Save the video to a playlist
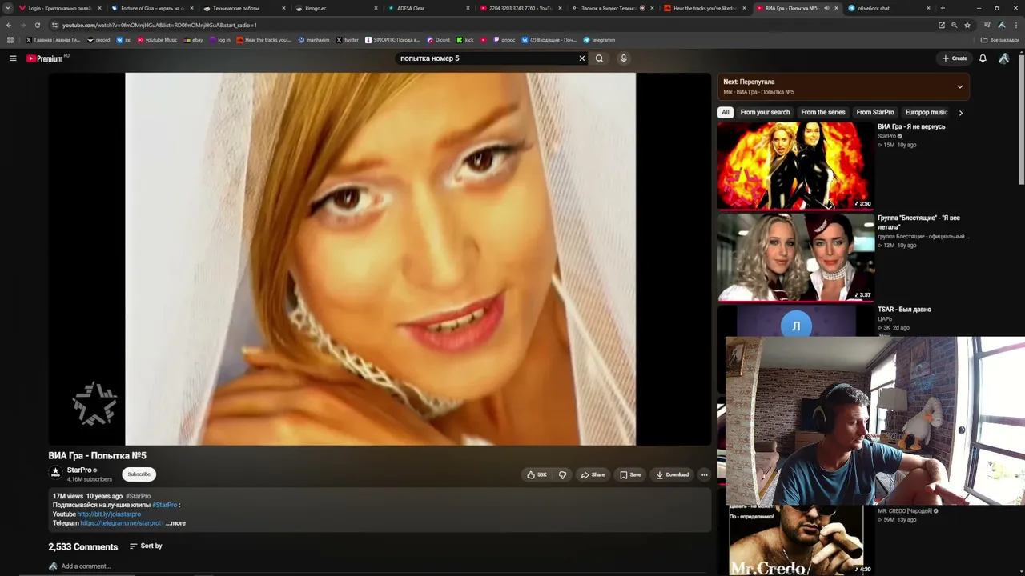 coord(630,474)
